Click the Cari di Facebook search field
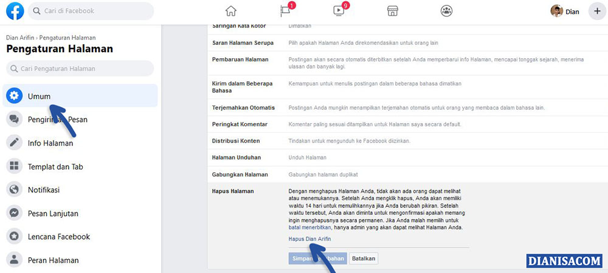Viewport: 608px width, 273px height. click(91, 11)
